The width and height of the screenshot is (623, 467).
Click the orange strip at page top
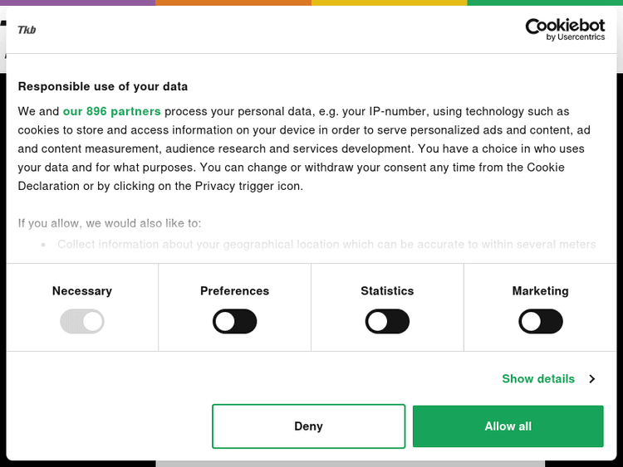click(233, 2)
